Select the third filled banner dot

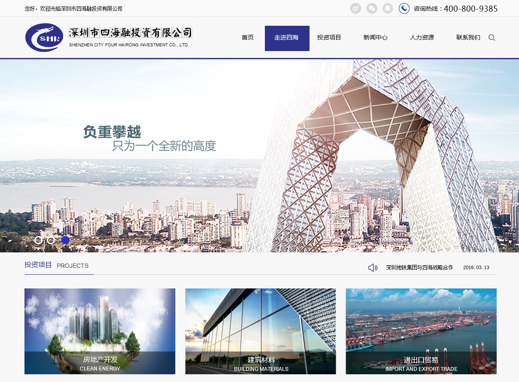pos(65,240)
